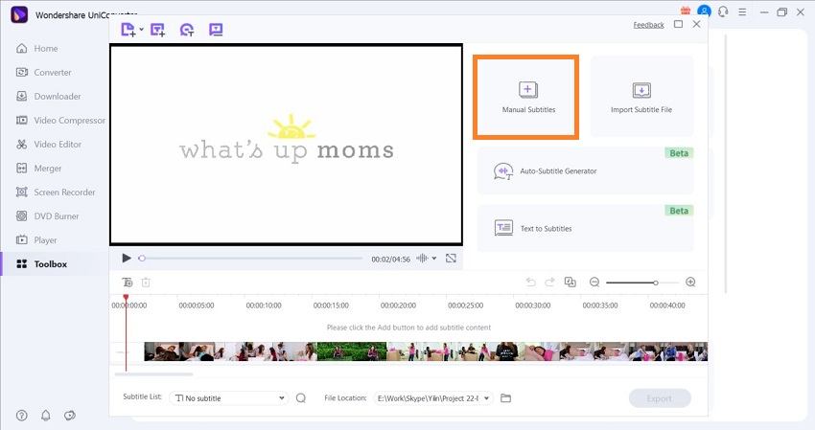Close the subtitle editor dialog
The height and width of the screenshot is (430, 815).
[696, 24]
